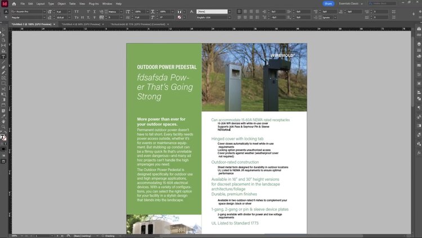Screen dimensions: 422x238
Task: Click the Home icon
Action: pos(14,4)
